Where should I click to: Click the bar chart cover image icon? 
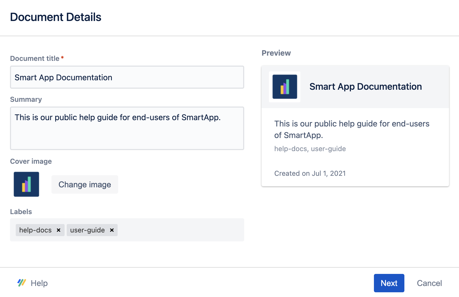coord(26,184)
